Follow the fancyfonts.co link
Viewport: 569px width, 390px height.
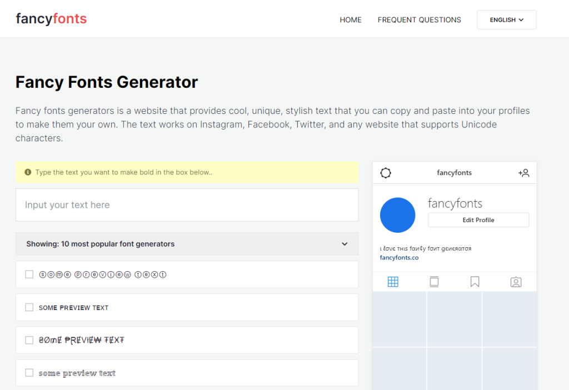tap(399, 258)
